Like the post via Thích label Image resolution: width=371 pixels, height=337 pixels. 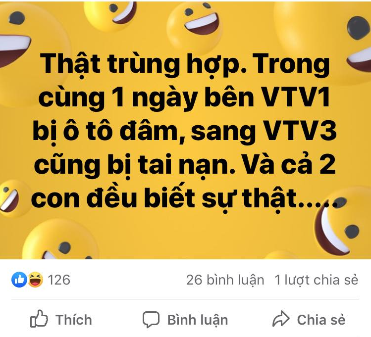pyautogui.click(x=74, y=320)
